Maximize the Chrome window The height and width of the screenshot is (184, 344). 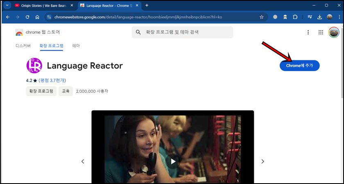coord(326,5)
